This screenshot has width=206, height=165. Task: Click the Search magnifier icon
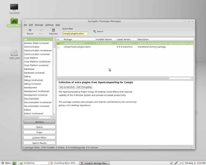point(95,31)
